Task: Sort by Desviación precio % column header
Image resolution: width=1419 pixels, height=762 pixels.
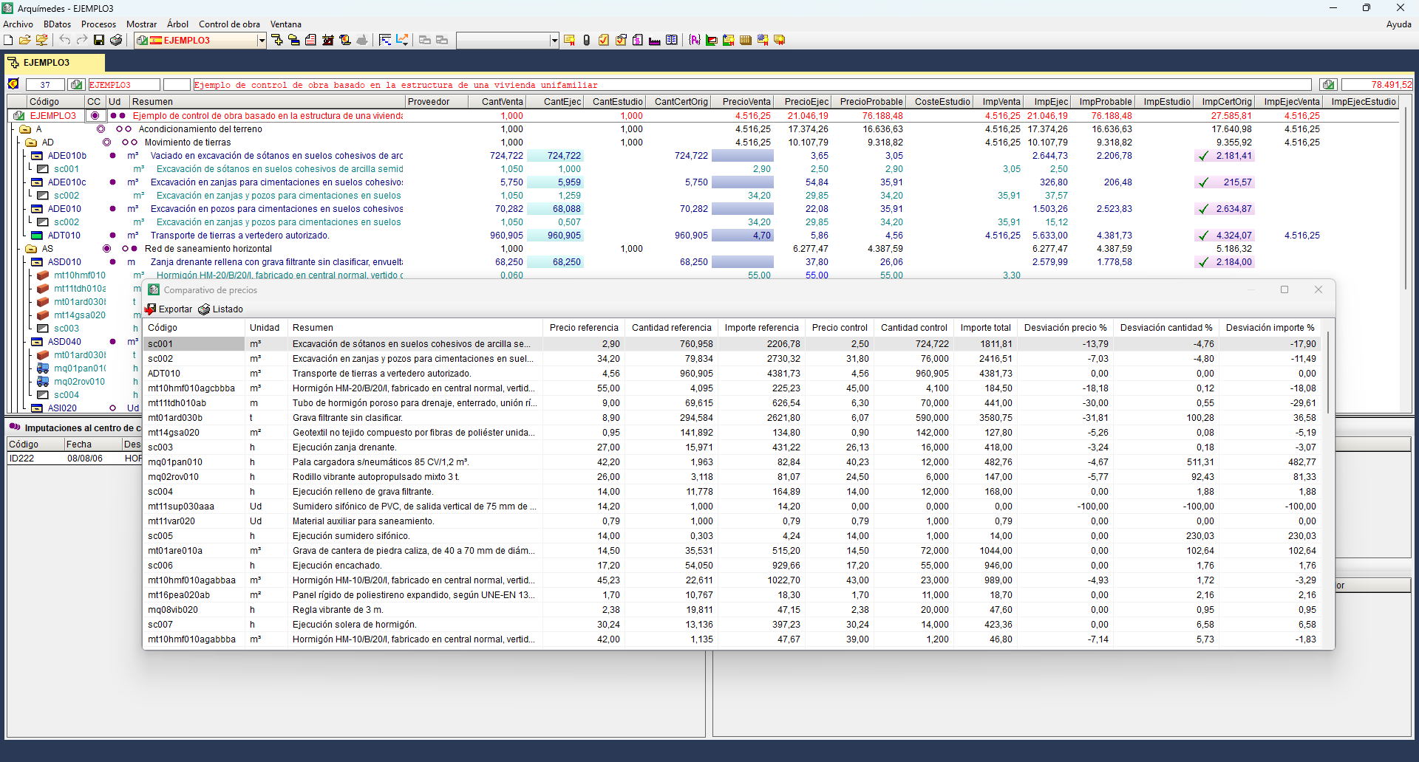Action: (x=1065, y=328)
